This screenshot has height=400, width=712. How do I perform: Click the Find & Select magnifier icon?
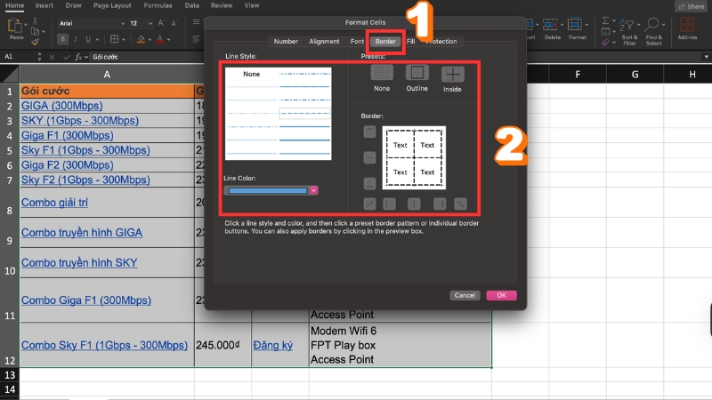click(654, 23)
